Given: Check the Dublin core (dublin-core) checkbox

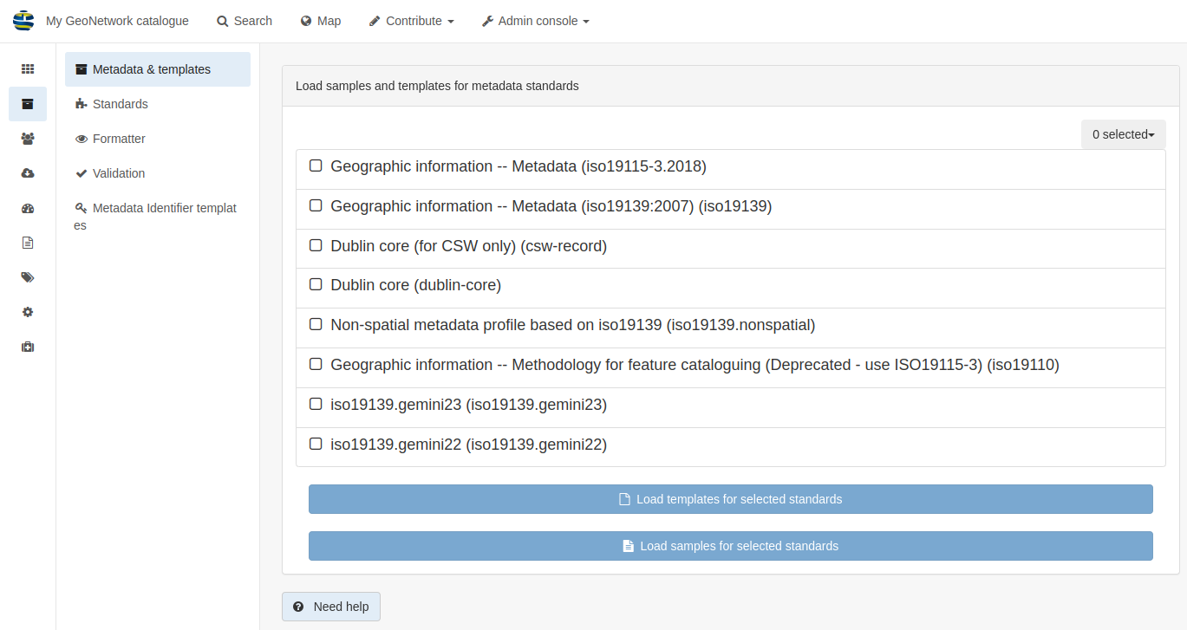Looking at the screenshot, I should coord(316,284).
